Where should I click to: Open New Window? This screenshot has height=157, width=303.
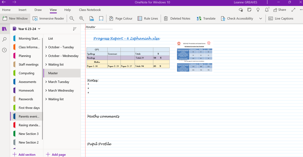coord(15,18)
